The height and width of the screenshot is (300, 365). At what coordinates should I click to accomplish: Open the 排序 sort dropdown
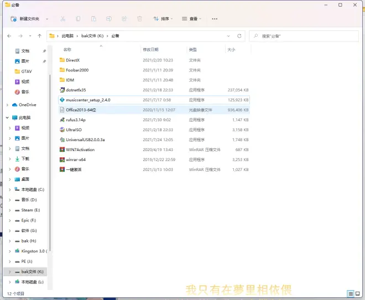pos(163,19)
